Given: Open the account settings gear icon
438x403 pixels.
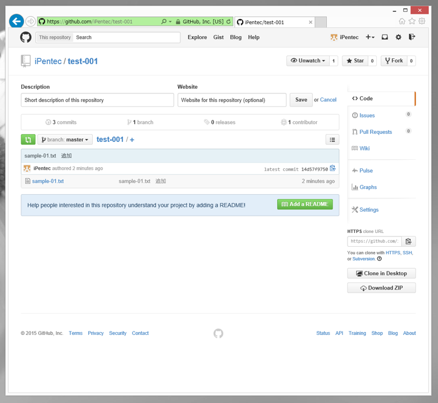Looking at the screenshot, I should (x=398, y=37).
